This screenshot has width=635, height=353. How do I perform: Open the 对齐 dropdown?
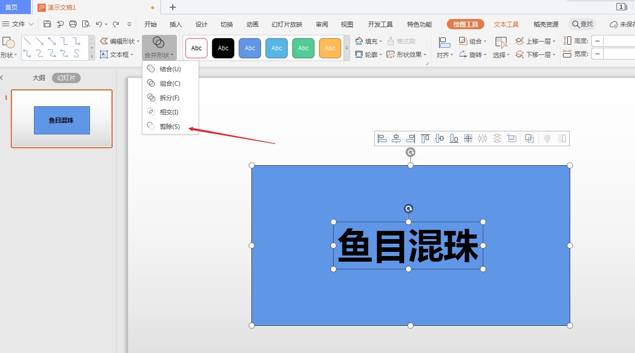click(x=444, y=54)
